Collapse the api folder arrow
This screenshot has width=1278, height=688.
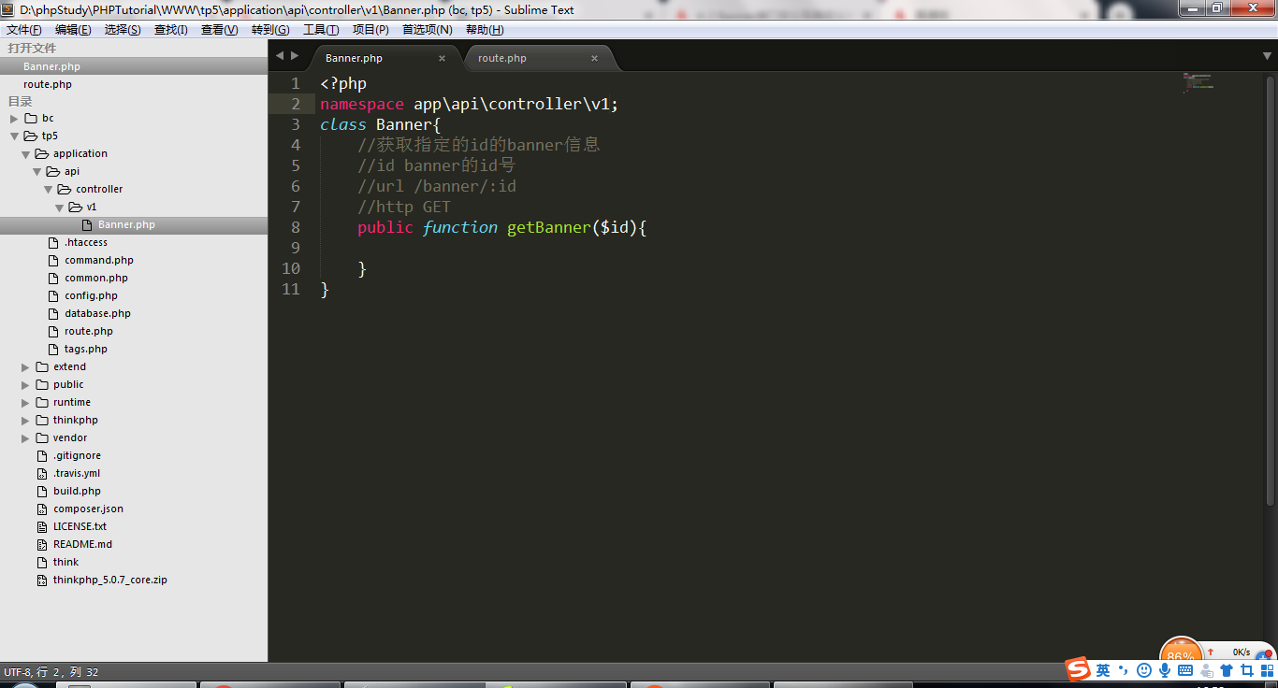(36, 172)
